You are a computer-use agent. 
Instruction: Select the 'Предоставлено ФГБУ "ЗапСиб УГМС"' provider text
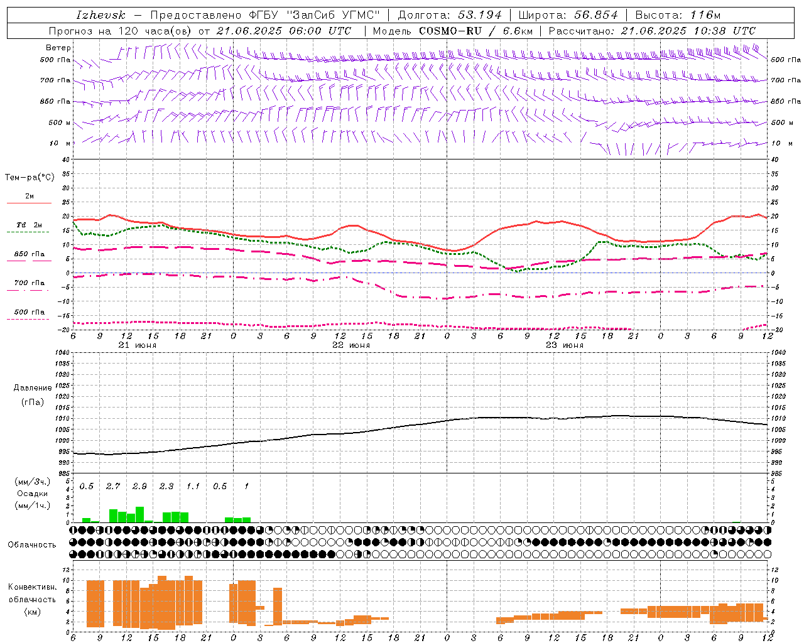(265, 15)
